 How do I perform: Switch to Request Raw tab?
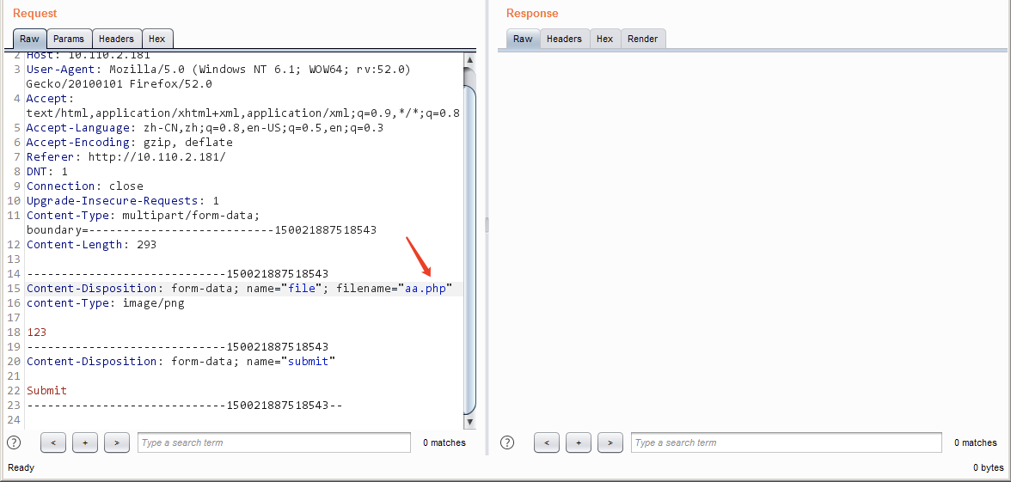point(29,39)
